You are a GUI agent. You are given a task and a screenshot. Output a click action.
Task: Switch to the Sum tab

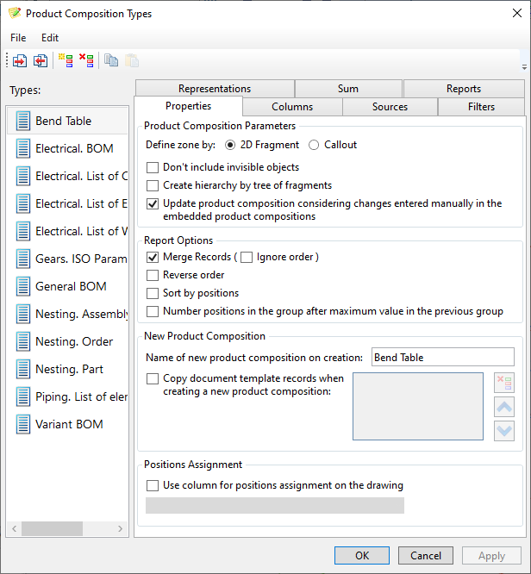(x=348, y=89)
